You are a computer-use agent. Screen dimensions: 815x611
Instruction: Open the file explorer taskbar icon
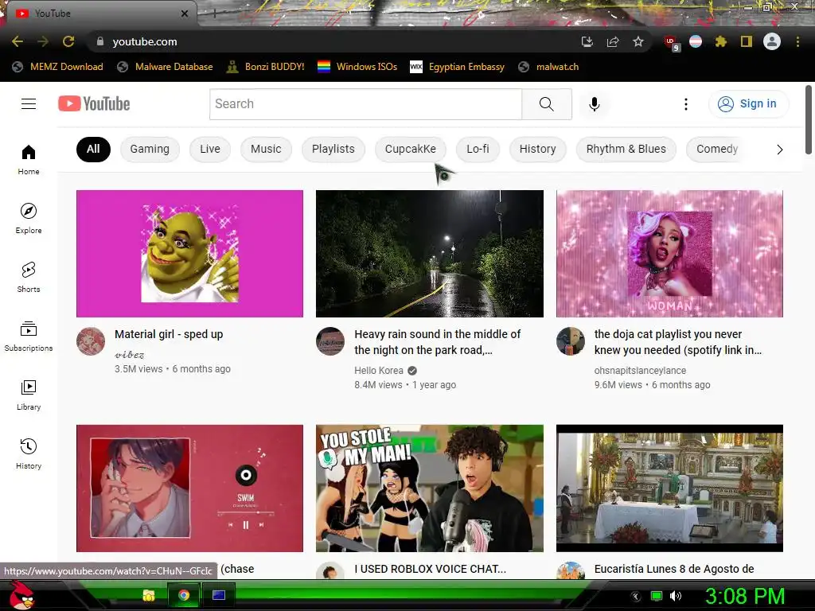pos(149,595)
